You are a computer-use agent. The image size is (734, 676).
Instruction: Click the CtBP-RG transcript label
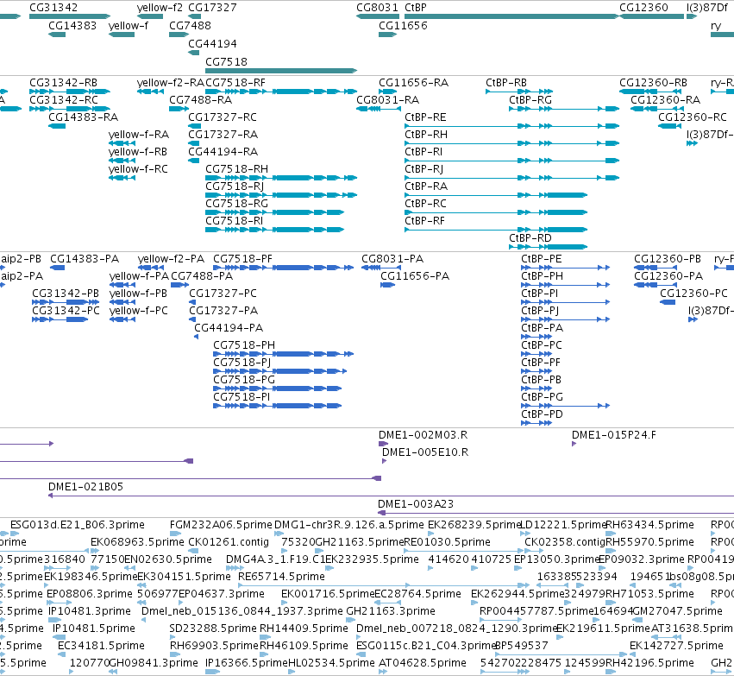point(530,100)
